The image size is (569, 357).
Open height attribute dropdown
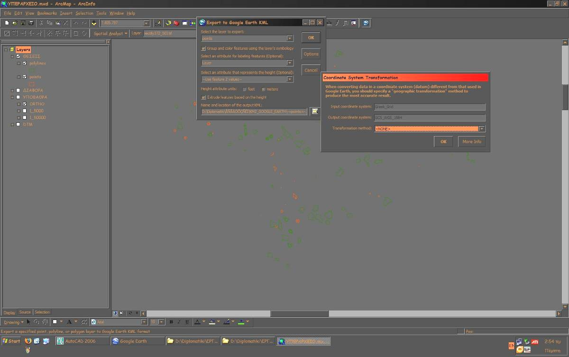290,79
